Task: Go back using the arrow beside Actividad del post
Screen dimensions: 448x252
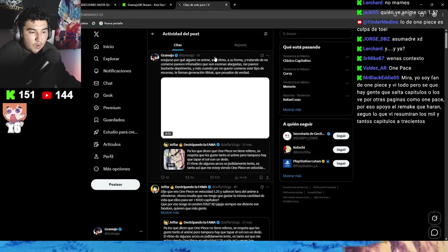Action: pos(153,34)
